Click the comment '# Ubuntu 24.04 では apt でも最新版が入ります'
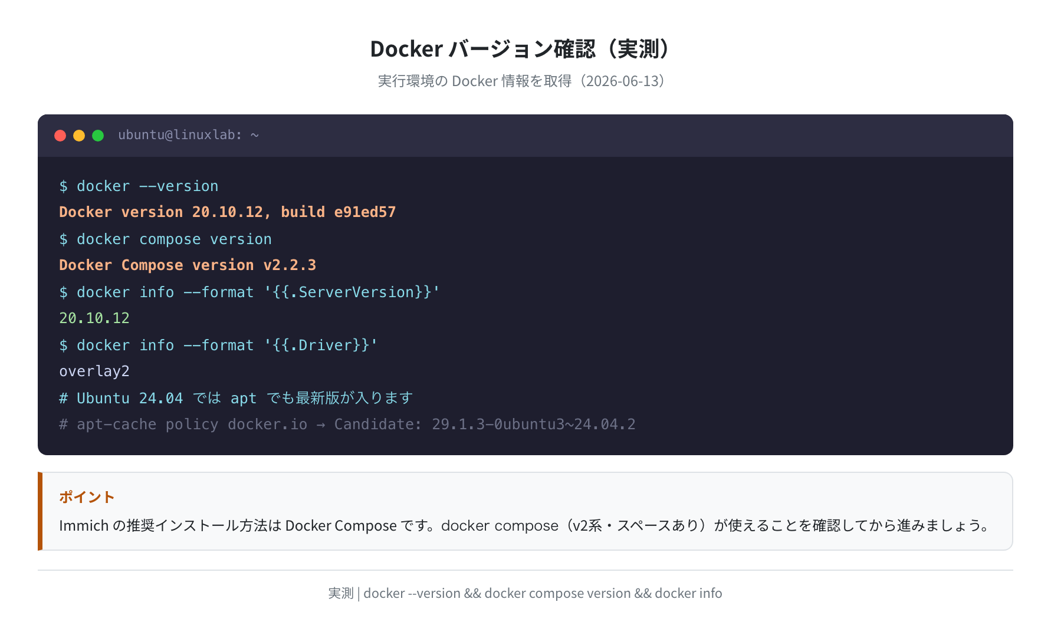 236,398
